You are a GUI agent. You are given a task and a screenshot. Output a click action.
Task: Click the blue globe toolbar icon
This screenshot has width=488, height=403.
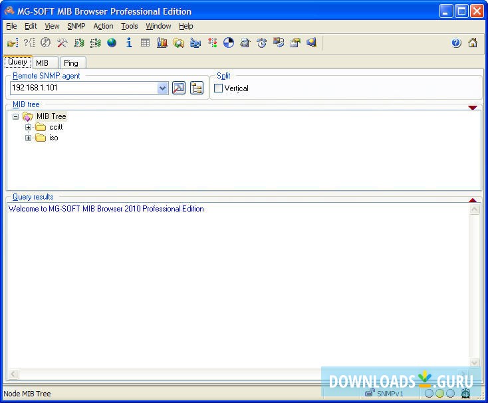pos(112,43)
